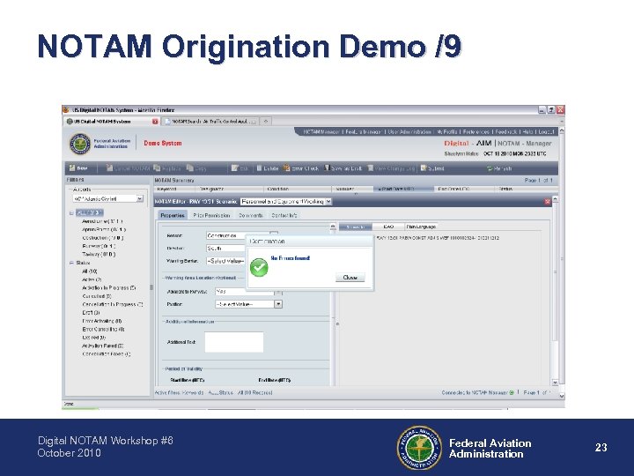The image size is (634, 476).
Task: Click the Firefox icon in the title bar
Action: [66, 109]
